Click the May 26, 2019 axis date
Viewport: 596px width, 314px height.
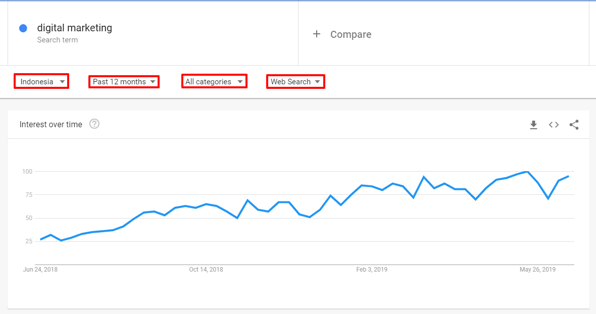[537, 270]
